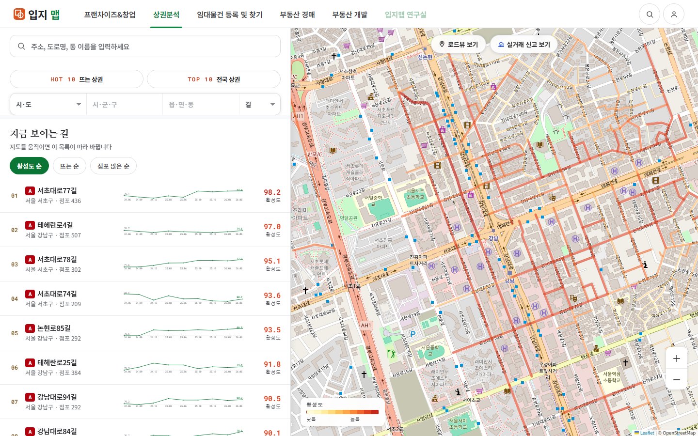Screen dimensions: 698x436
Task: Click the 로드뷰 보기 button
Action: point(458,44)
